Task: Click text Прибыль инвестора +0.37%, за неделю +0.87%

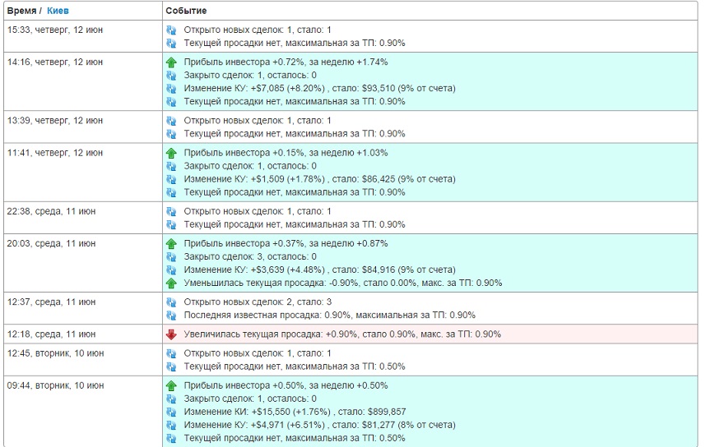Action: coord(286,244)
